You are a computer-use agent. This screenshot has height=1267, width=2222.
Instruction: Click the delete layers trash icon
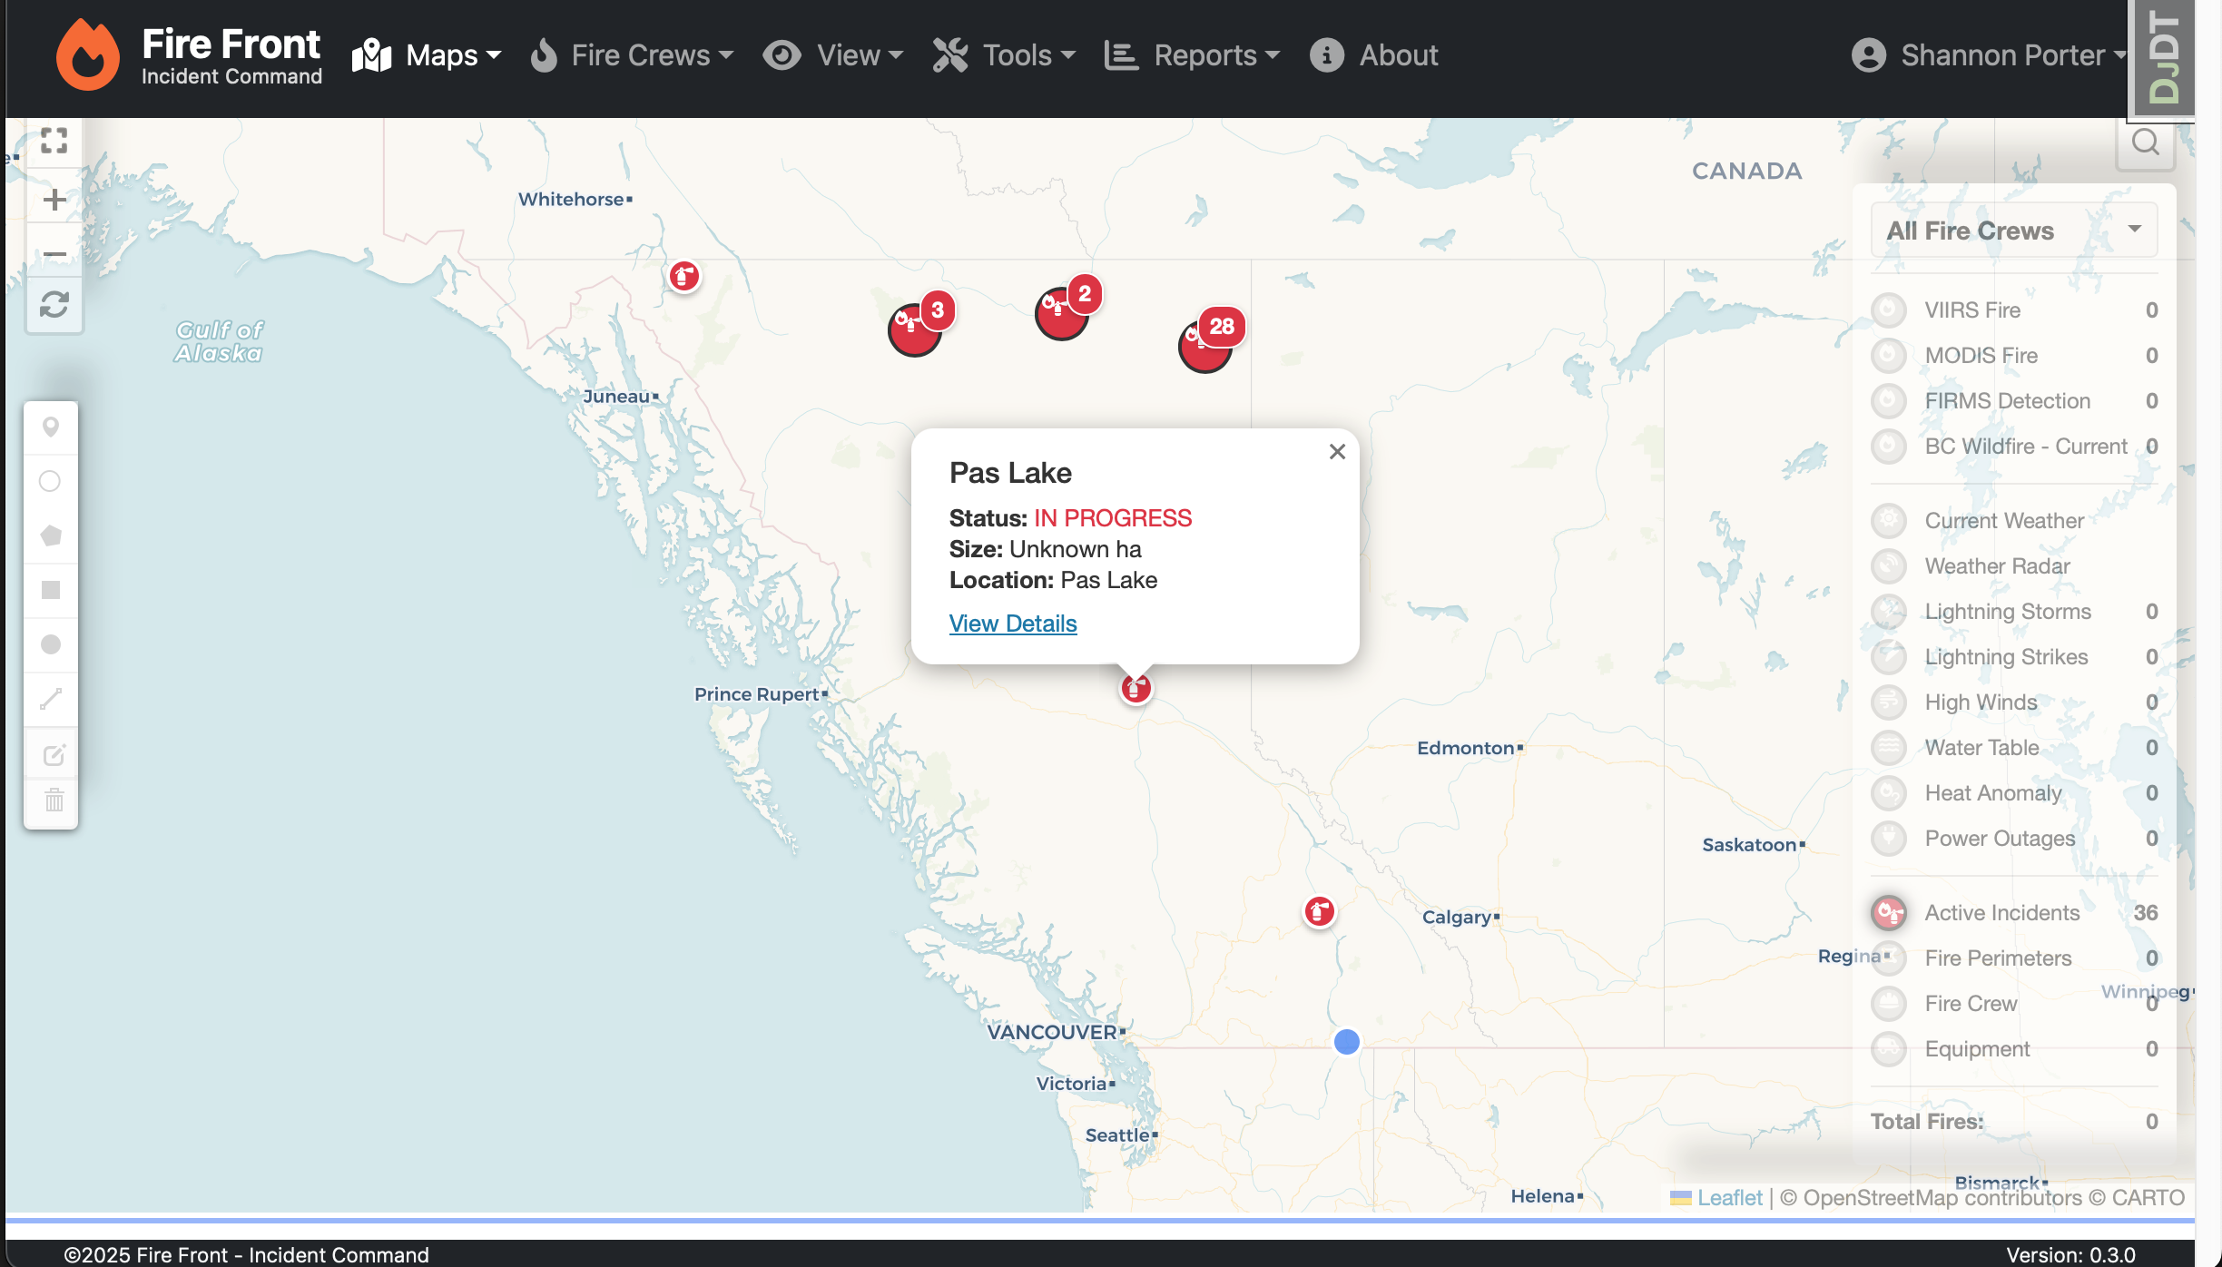[54, 800]
